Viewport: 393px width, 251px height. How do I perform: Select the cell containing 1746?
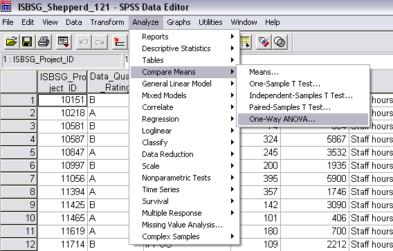point(315,192)
